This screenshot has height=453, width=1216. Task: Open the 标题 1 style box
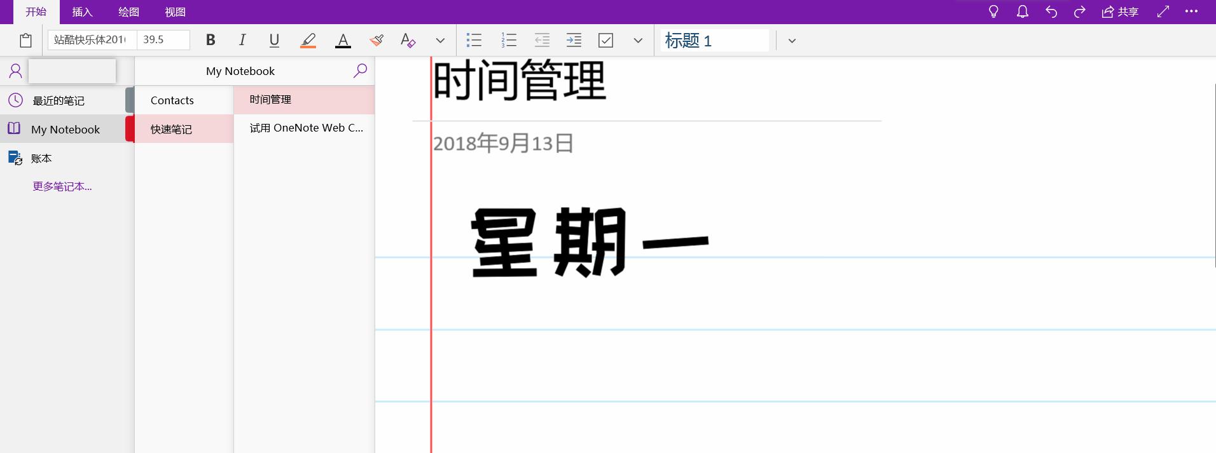pyautogui.click(x=714, y=41)
